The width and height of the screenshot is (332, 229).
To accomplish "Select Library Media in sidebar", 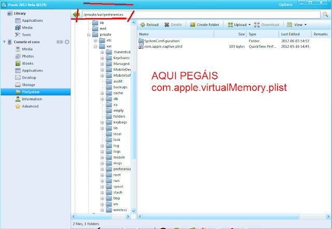I will pos(24,27).
